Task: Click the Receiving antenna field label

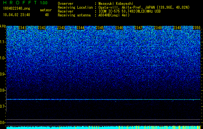Action: click(74, 15)
